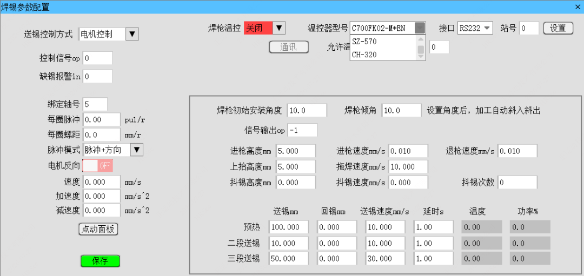This screenshot has width=584, height=276.
Task: Click the green 保存 button
Action: pyautogui.click(x=100, y=261)
